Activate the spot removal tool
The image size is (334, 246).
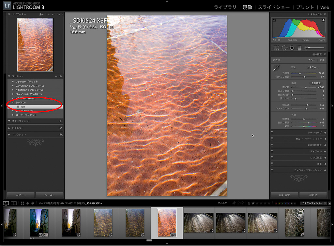[x=284, y=48]
